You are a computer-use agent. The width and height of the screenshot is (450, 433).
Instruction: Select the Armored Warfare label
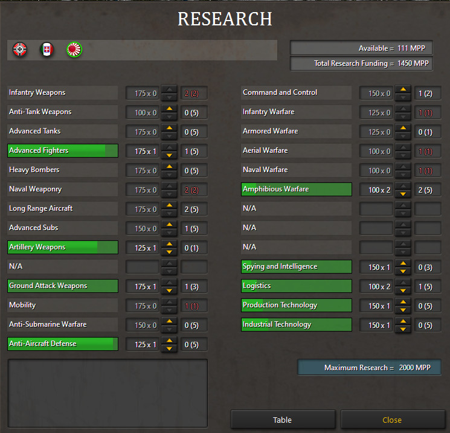pos(297,131)
